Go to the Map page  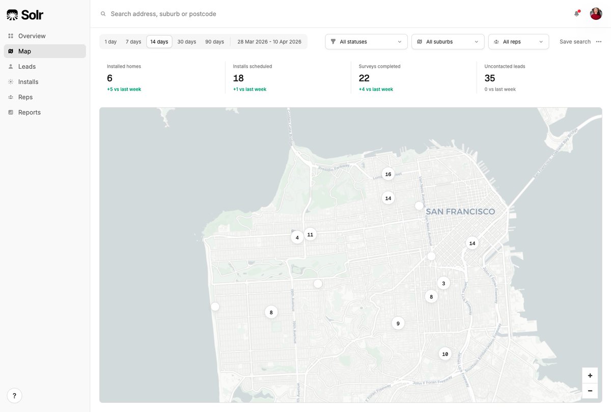[x=45, y=51]
